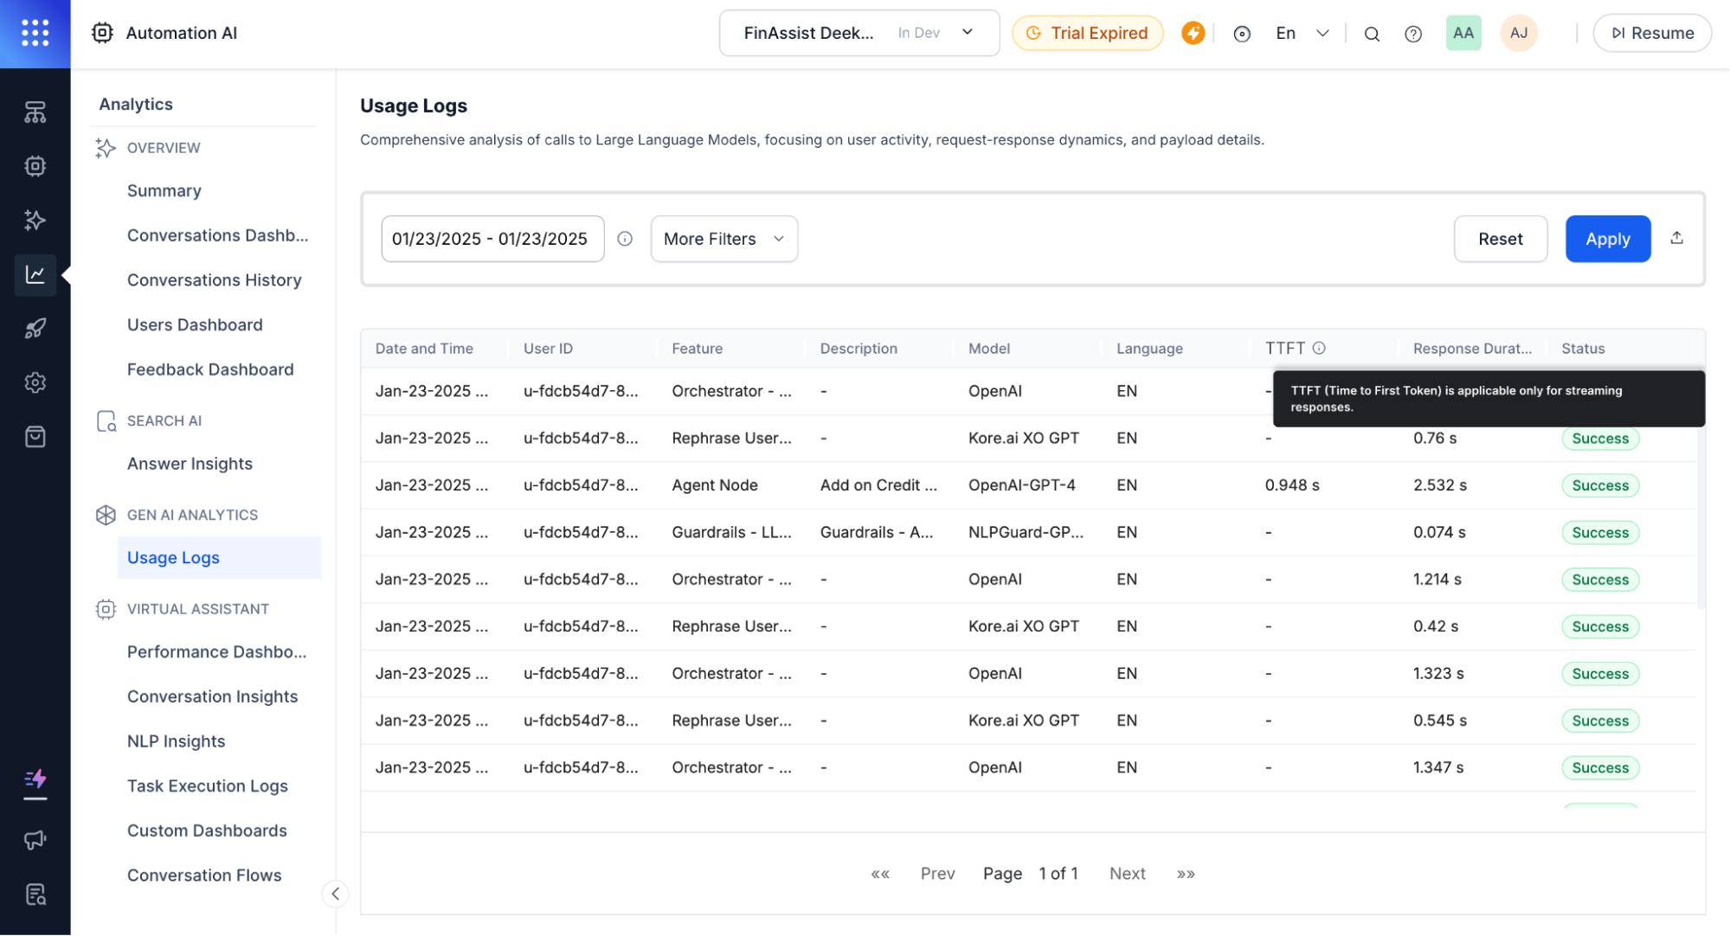Image resolution: width=1730 pixels, height=936 pixels.
Task: Click the rocket Deploy icon in sidebar
Action: pos(35,329)
